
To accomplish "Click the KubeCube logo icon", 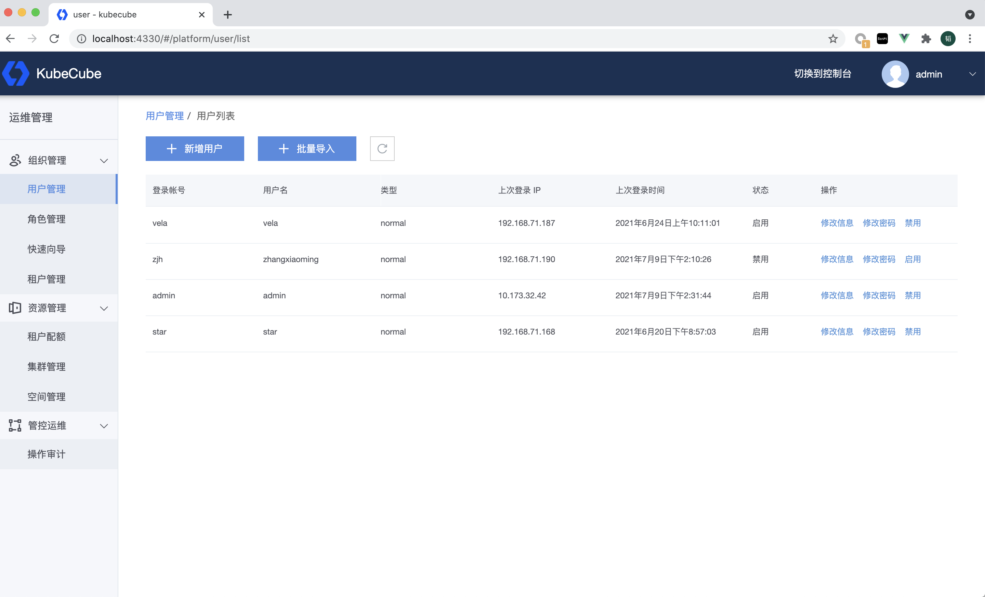I will tap(16, 73).
